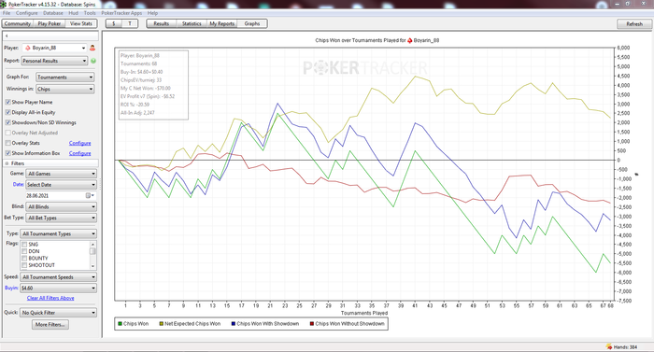
Task: Check the SHOOTOUT flag checkbox
Action: coord(24,265)
